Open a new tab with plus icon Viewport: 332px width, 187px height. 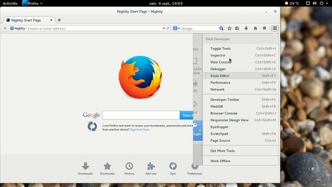[x=59, y=20]
